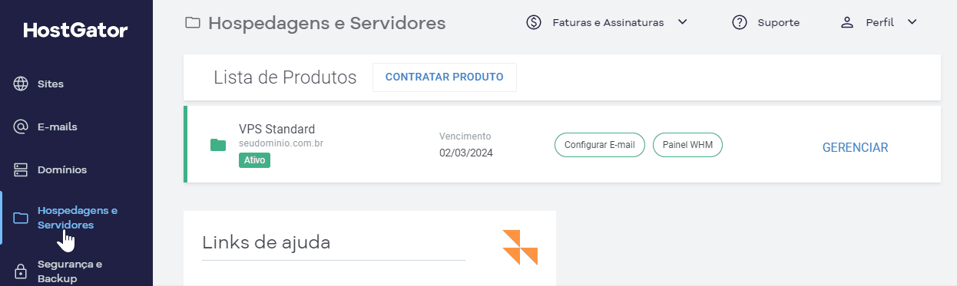Click the lock icon for Segurança e Backup
957x286 pixels.
[22, 271]
